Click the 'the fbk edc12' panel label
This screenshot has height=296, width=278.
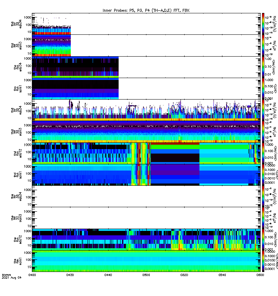click(x=18, y=239)
